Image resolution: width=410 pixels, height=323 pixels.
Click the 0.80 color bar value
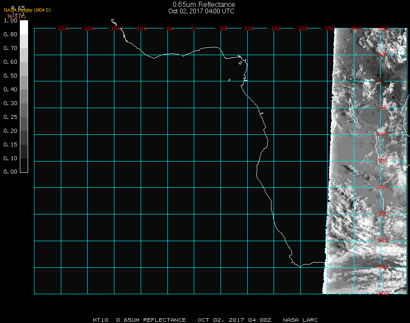click(x=10, y=34)
